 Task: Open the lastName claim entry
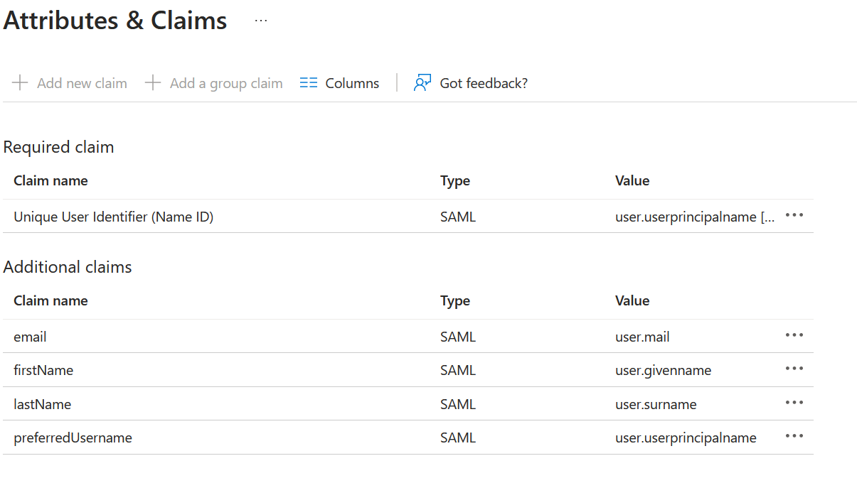pos(43,404)
